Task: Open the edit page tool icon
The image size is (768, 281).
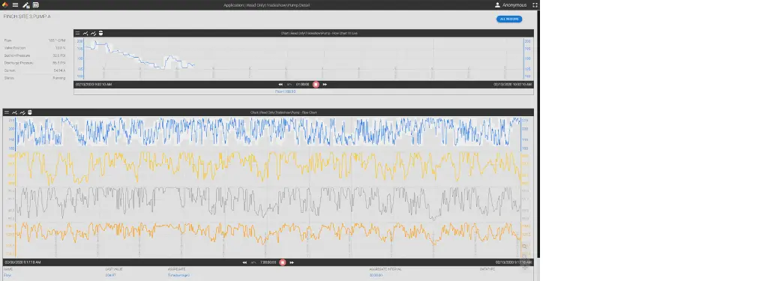Action: click(26, 5)
